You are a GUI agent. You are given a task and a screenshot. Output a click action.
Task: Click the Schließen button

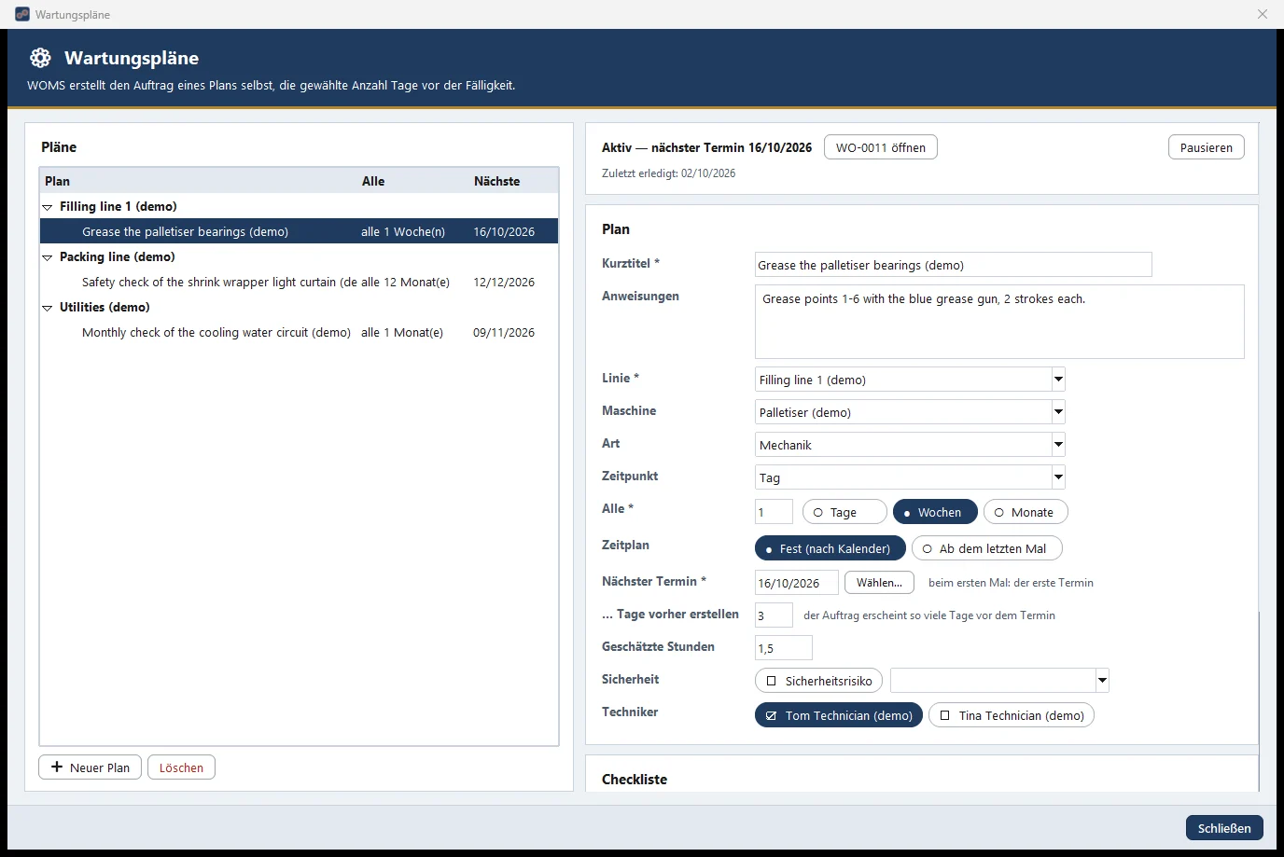(1224, 828)
